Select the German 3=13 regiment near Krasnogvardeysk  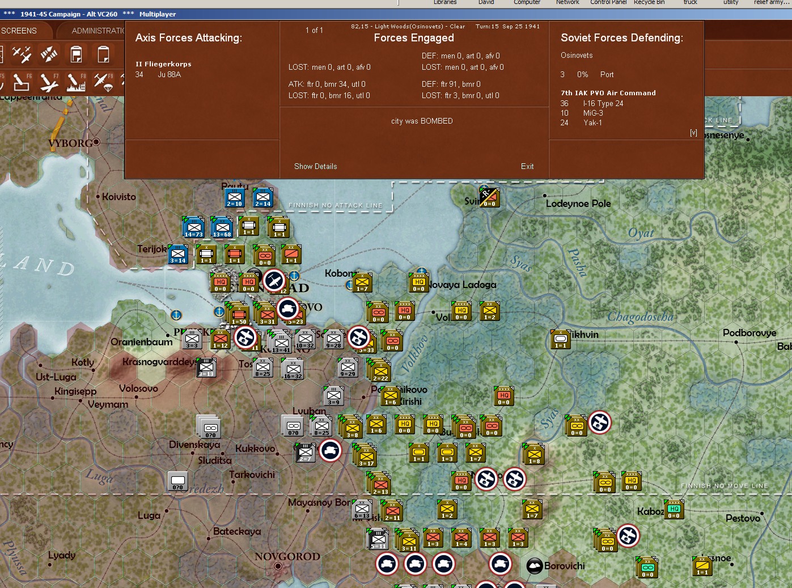point(206,367)
